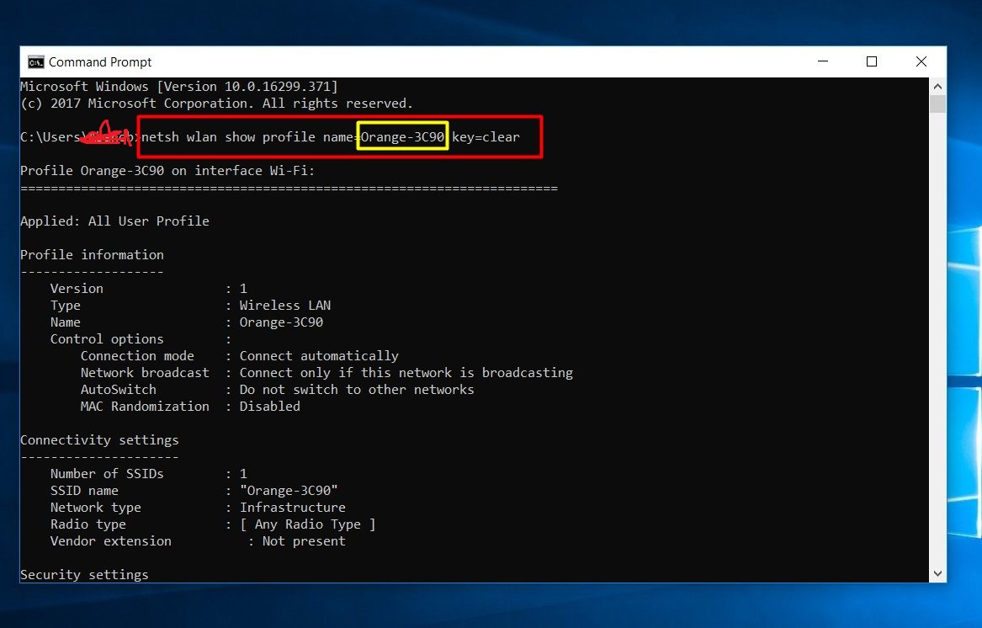Viewport: 982px width, 628px height.
Task: Click the "Profile information" heading
Action: pyautogui.click(x=92, y=255)
